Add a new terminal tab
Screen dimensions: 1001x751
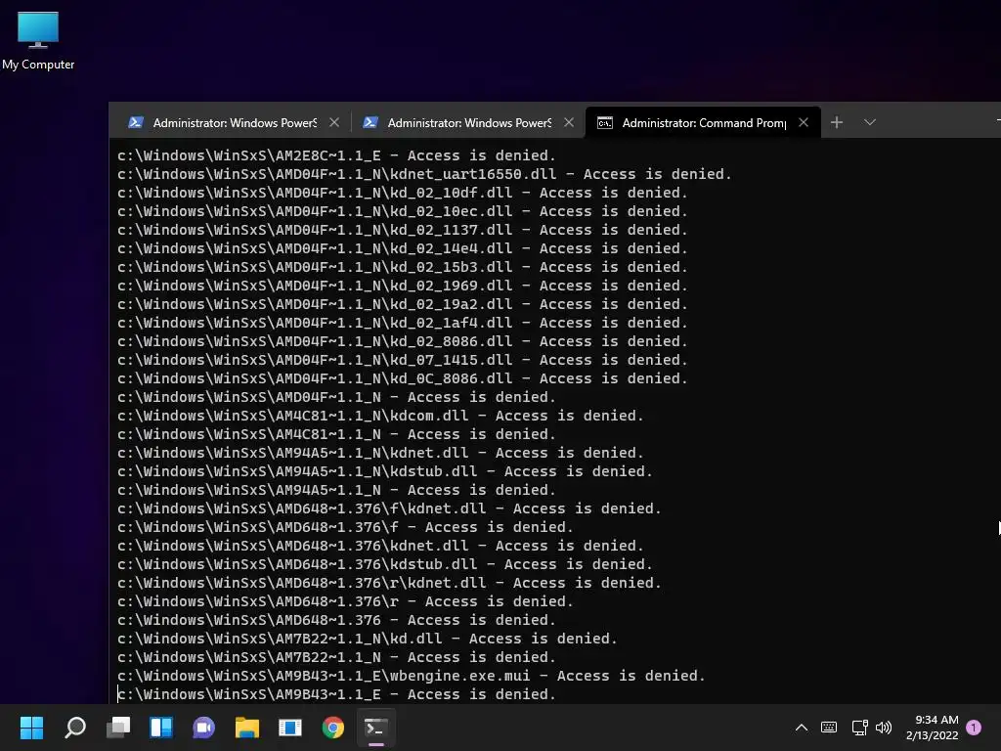click(837, 122)
